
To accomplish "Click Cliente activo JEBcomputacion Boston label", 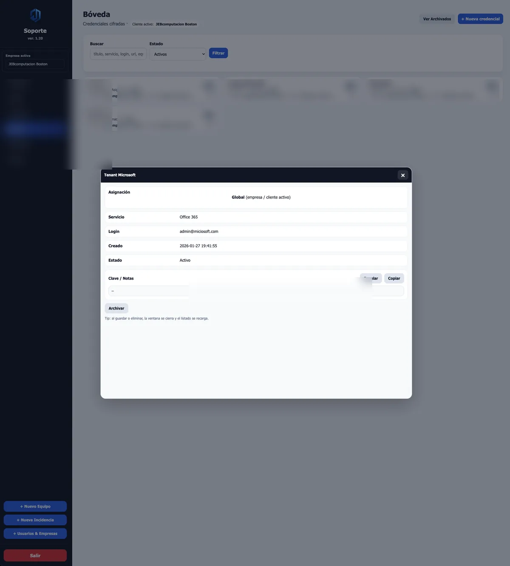I will point(164,24).
